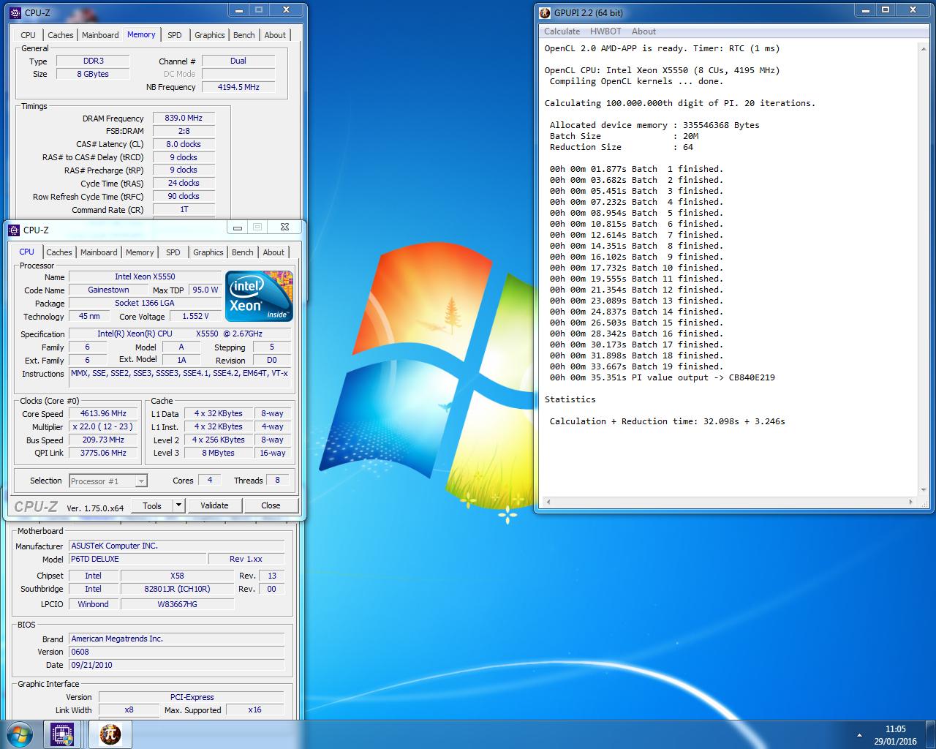Click Calculation + Reduction time line
Viewport: 936px width, 749px height.
(x=668, y=421)
